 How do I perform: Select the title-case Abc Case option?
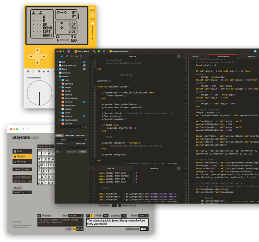coord(74,229)
